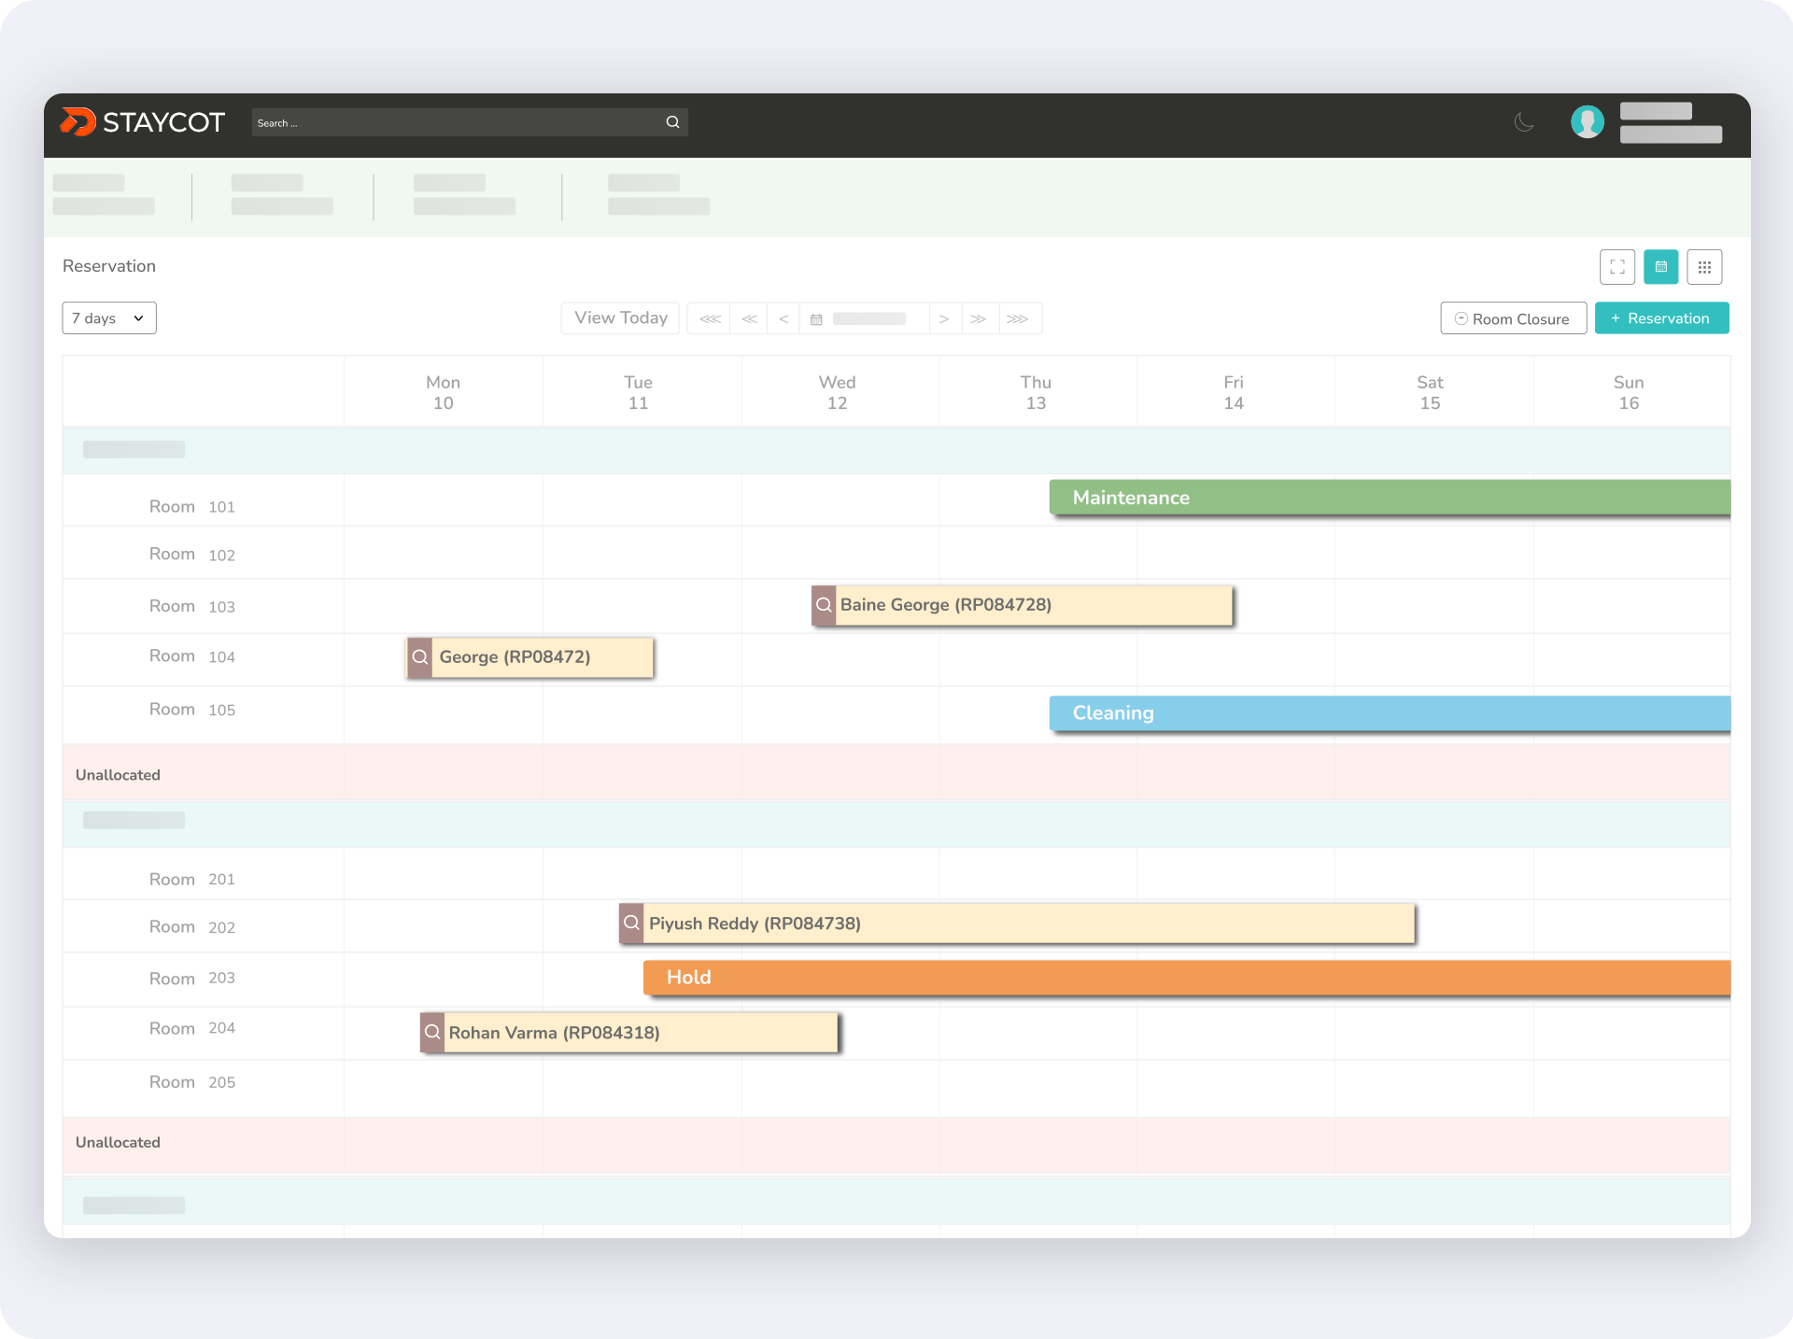Open the 7 days range dropdown

(108, 318)
